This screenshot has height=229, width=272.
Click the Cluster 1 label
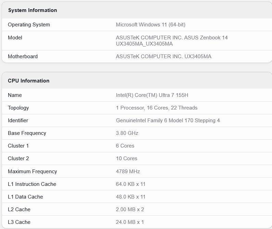pos(18,146)
